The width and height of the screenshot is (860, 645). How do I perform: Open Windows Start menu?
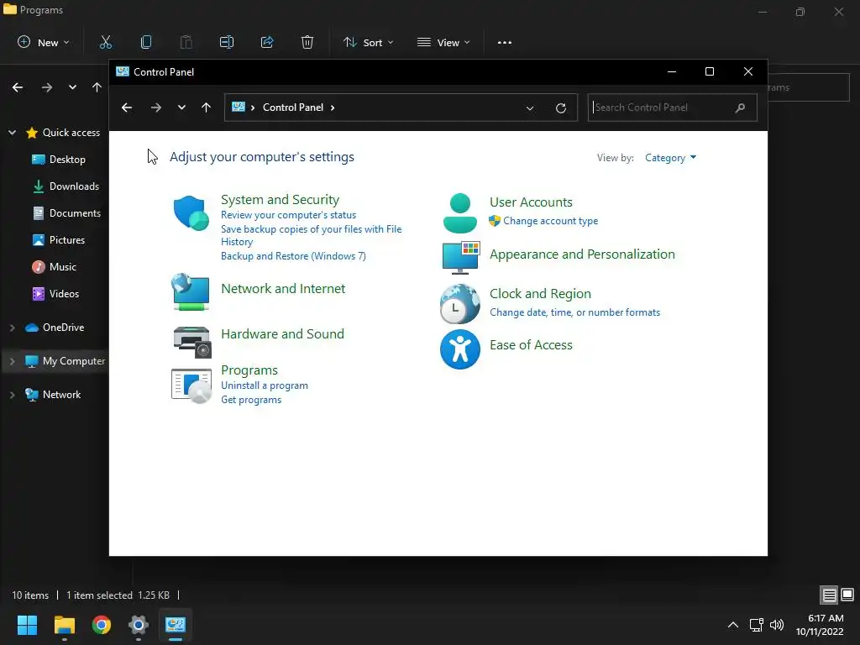[27, 625]
